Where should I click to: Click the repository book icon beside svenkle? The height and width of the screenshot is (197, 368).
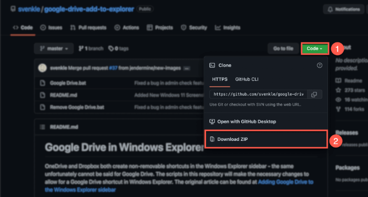[x=13, y=9]
